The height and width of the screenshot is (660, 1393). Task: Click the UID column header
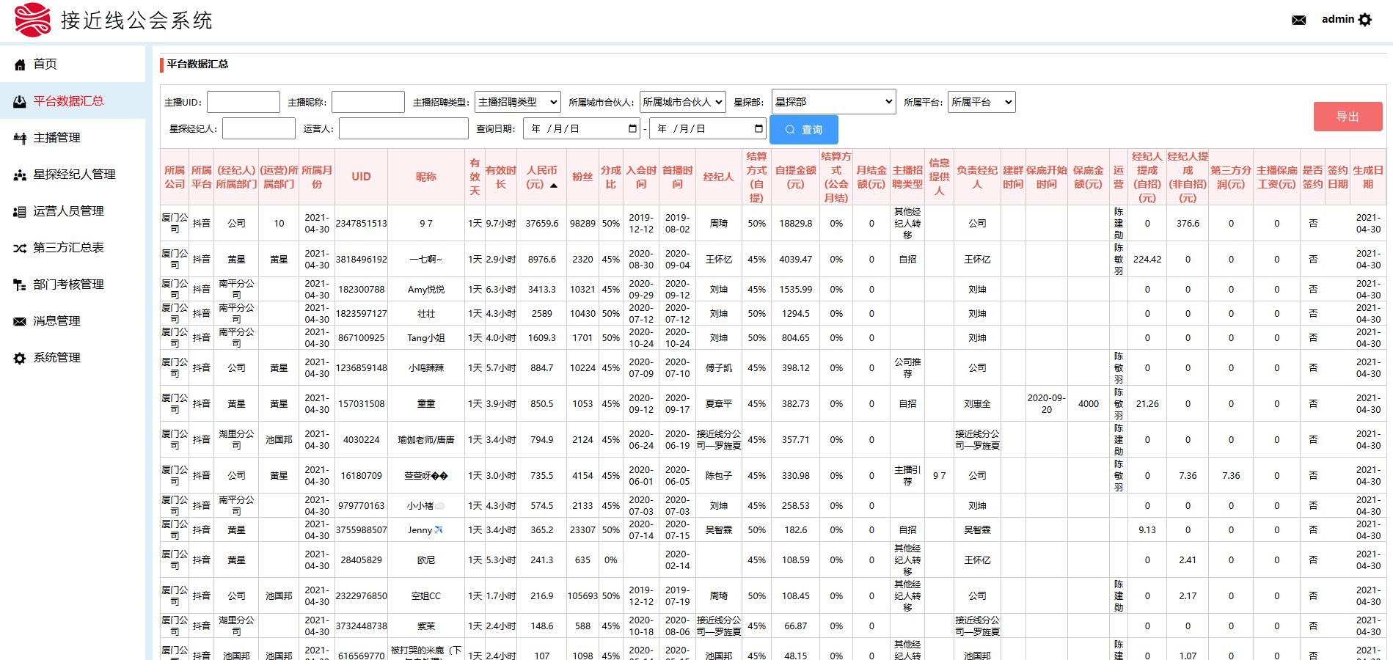point(361,177)
